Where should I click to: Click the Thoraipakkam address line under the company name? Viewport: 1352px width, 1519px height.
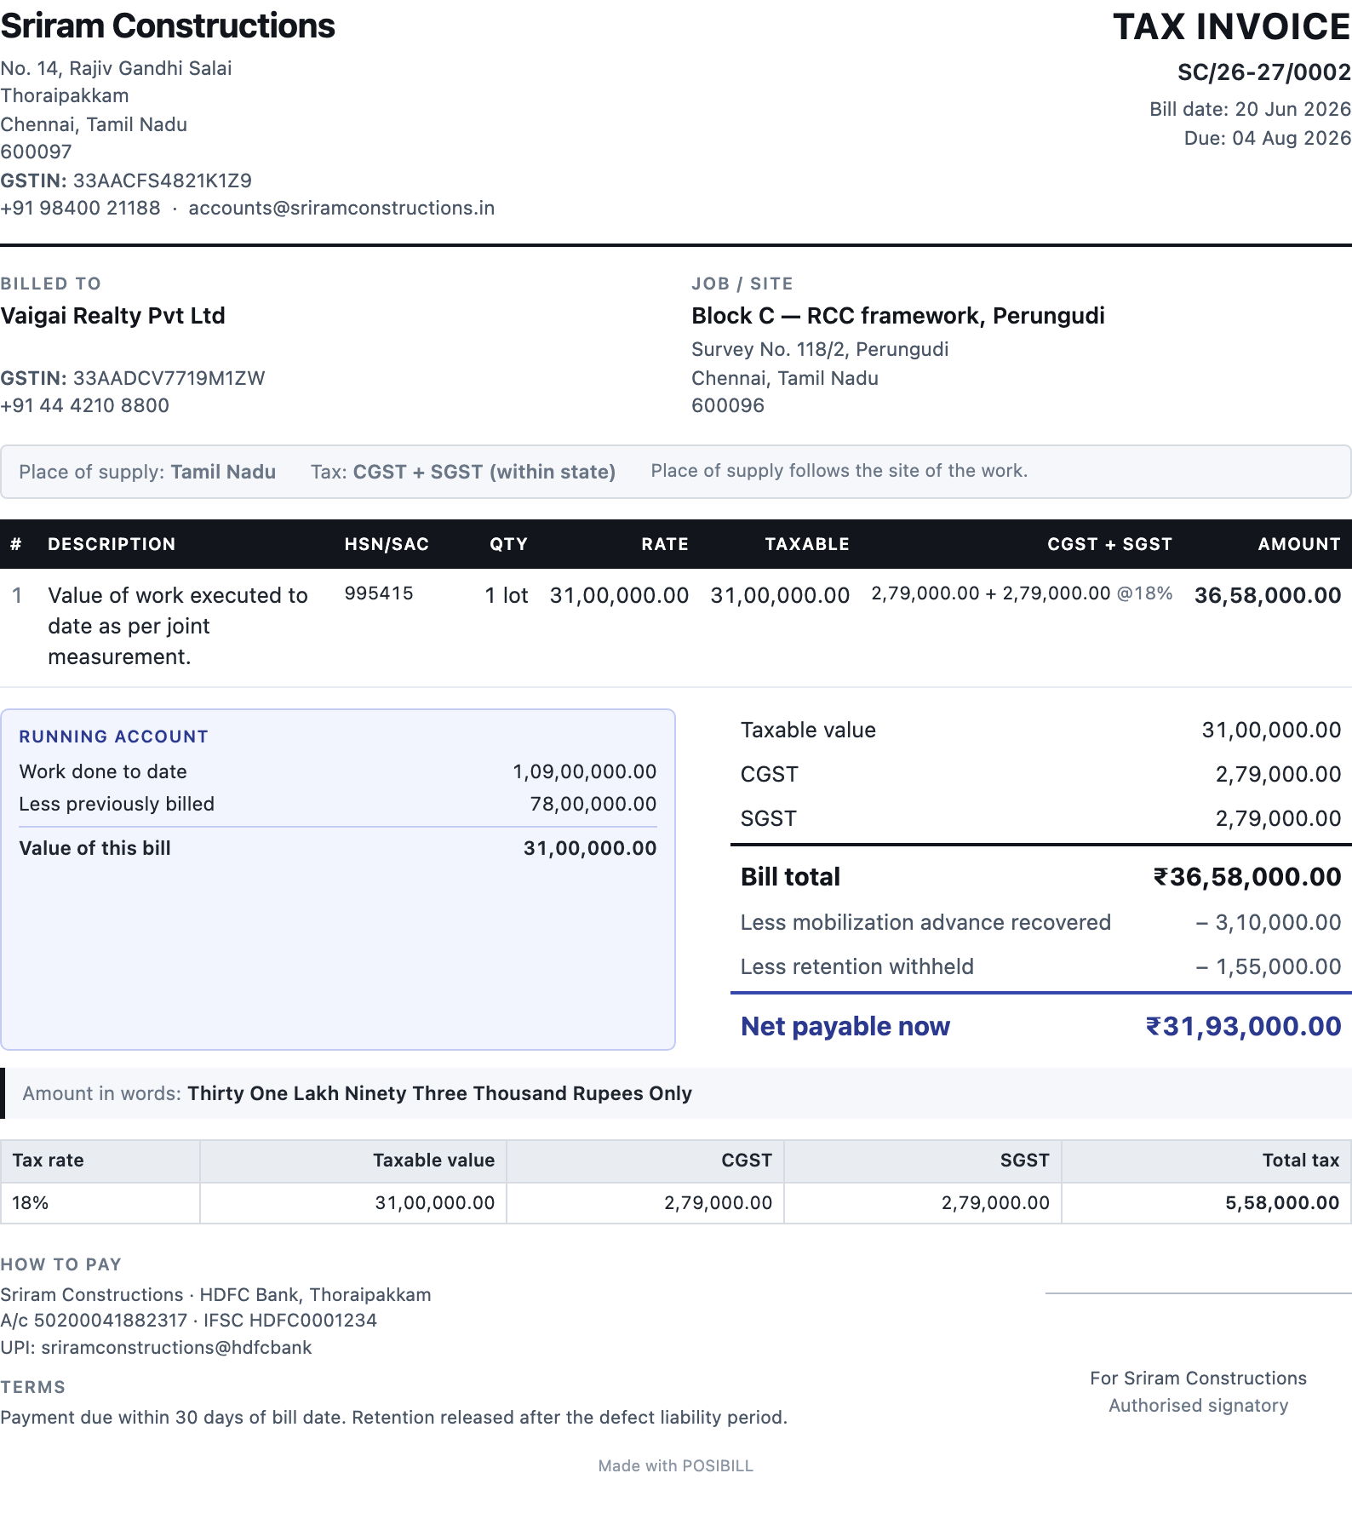tap(65, 95)
